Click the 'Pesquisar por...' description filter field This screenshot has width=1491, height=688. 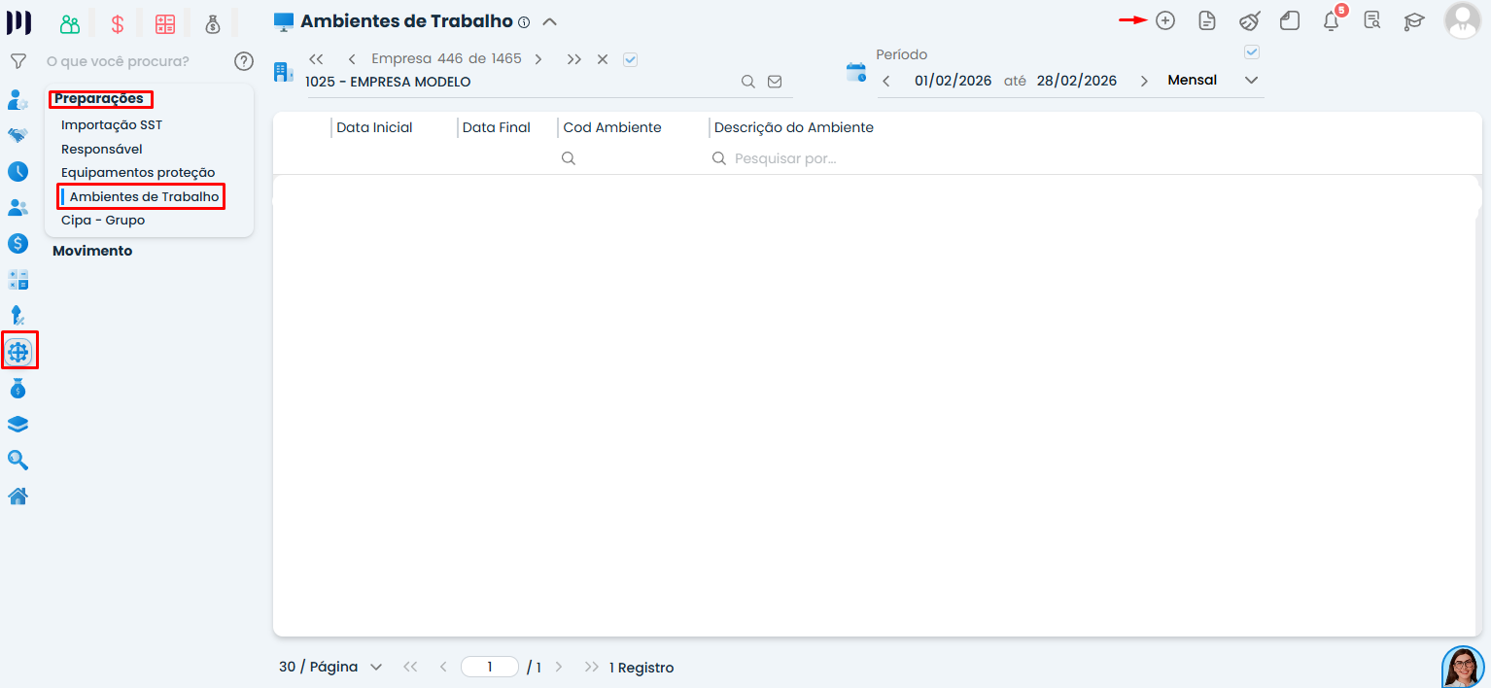click(785, 158)
